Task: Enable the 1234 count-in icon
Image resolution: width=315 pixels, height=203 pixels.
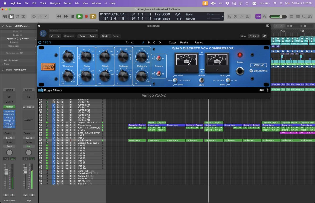Action: pyautogui.click(x=258, y=16)
